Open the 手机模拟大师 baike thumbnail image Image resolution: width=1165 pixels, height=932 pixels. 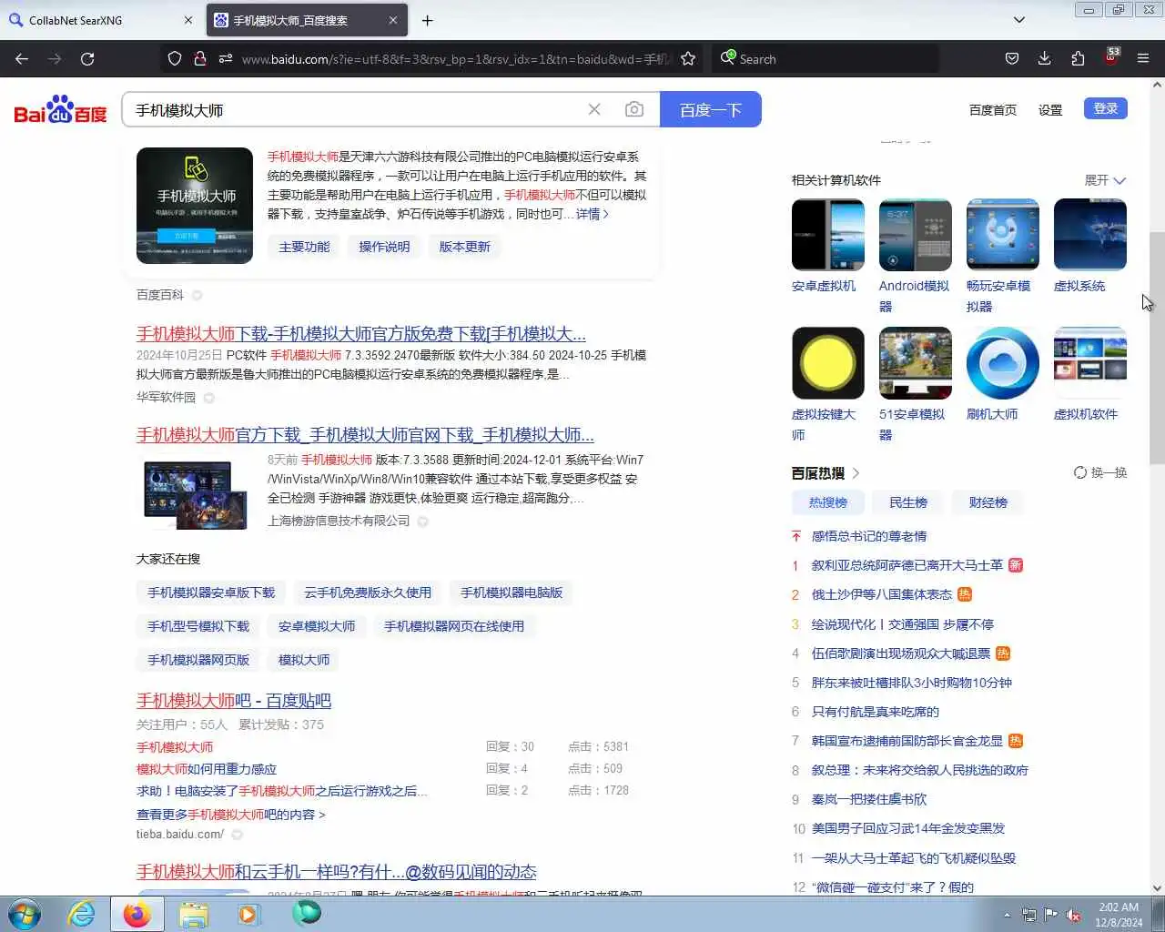[x=195, y=206]
